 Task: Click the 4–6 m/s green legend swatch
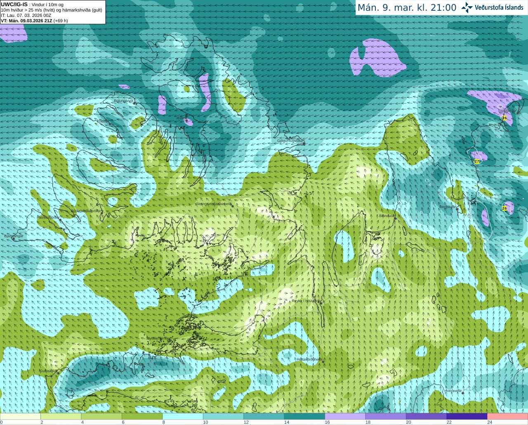(101, 416)
